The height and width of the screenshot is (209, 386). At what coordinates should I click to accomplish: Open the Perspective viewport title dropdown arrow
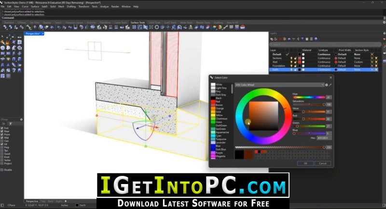(43, 34)
